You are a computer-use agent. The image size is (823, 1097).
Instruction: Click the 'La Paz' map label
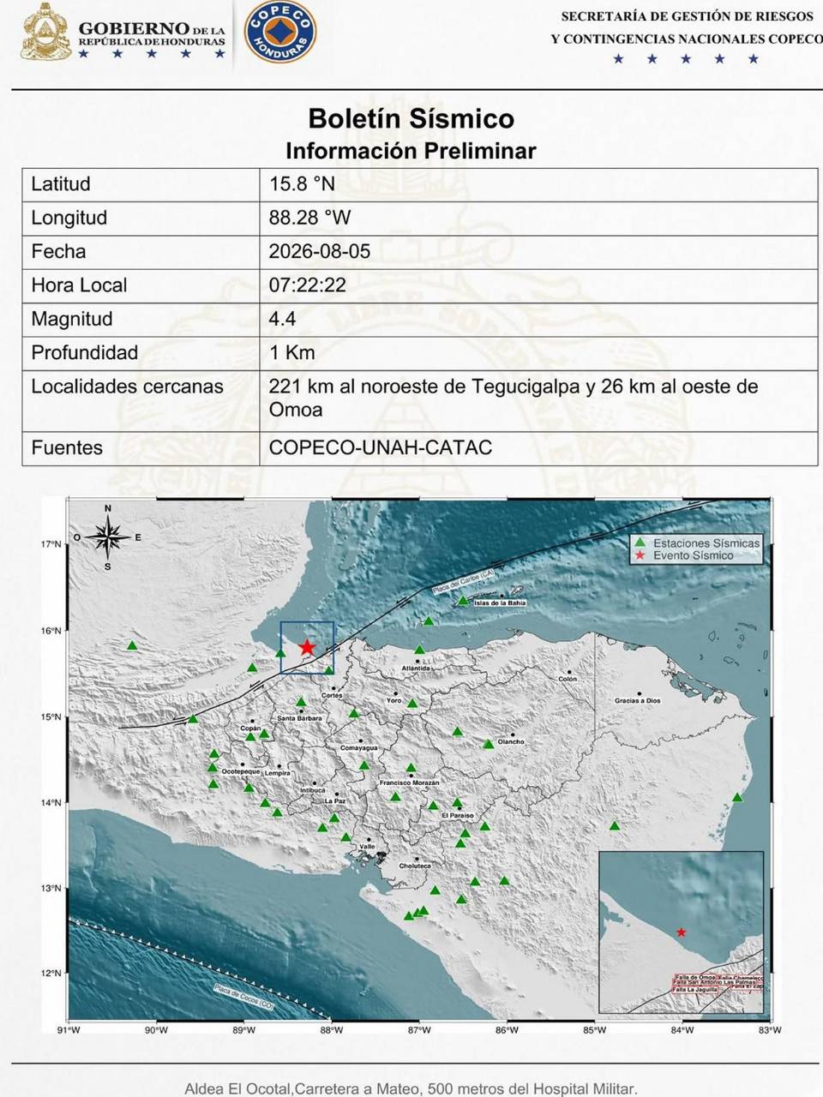(x=334, y=801)
